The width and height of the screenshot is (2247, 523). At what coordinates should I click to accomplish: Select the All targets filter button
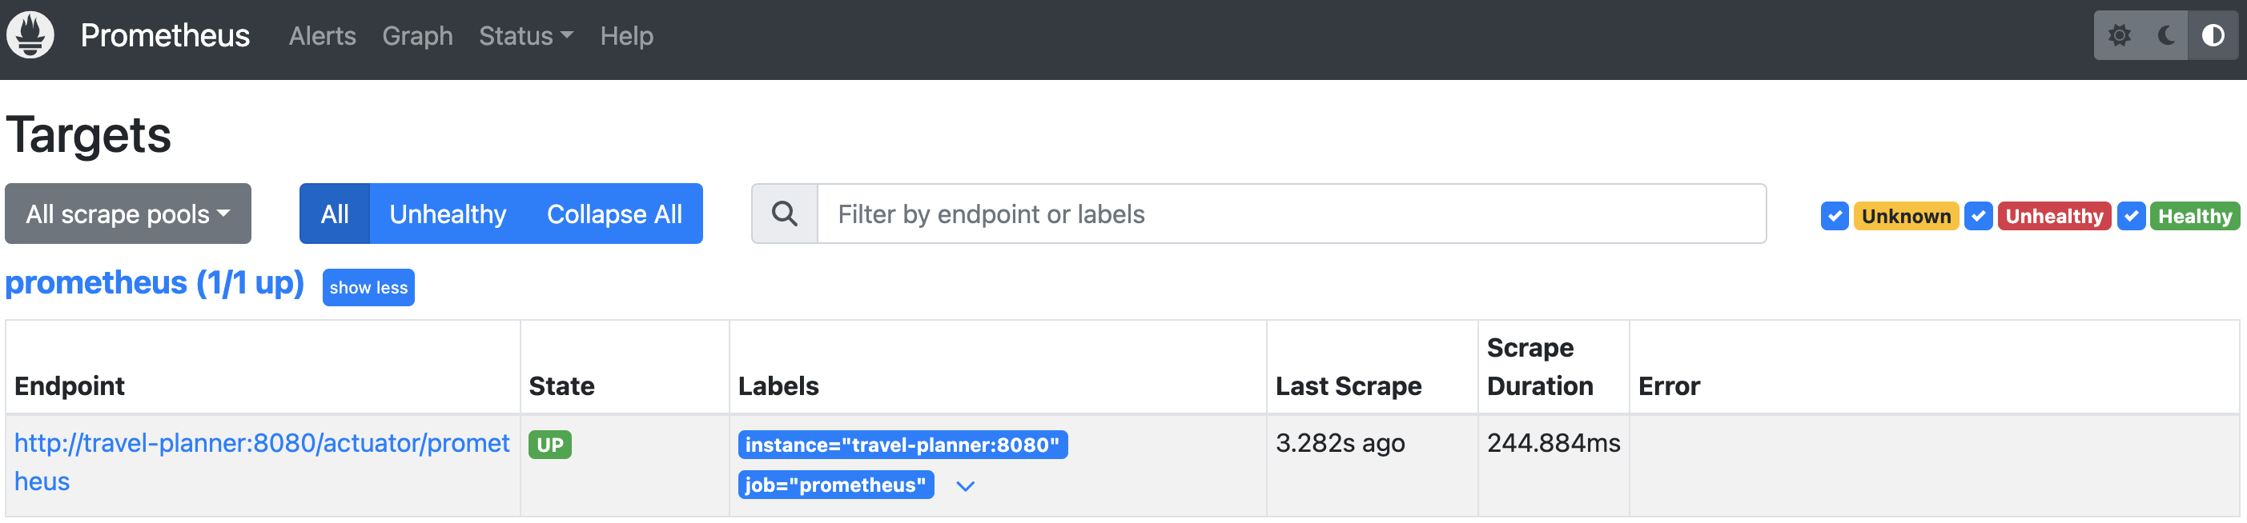click(335, 214)
